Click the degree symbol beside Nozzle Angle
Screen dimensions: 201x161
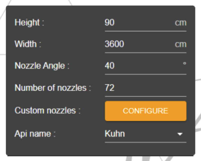coord(184,63)
